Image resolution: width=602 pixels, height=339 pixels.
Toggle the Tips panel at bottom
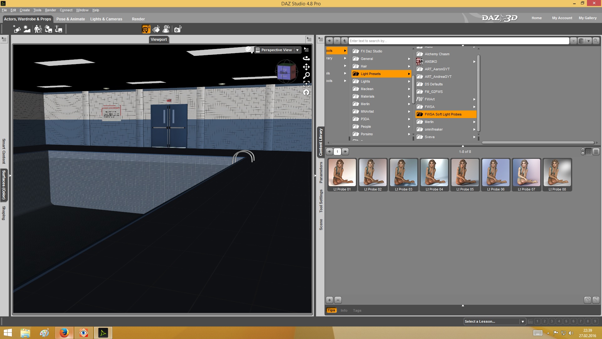[x=331, y=310]
